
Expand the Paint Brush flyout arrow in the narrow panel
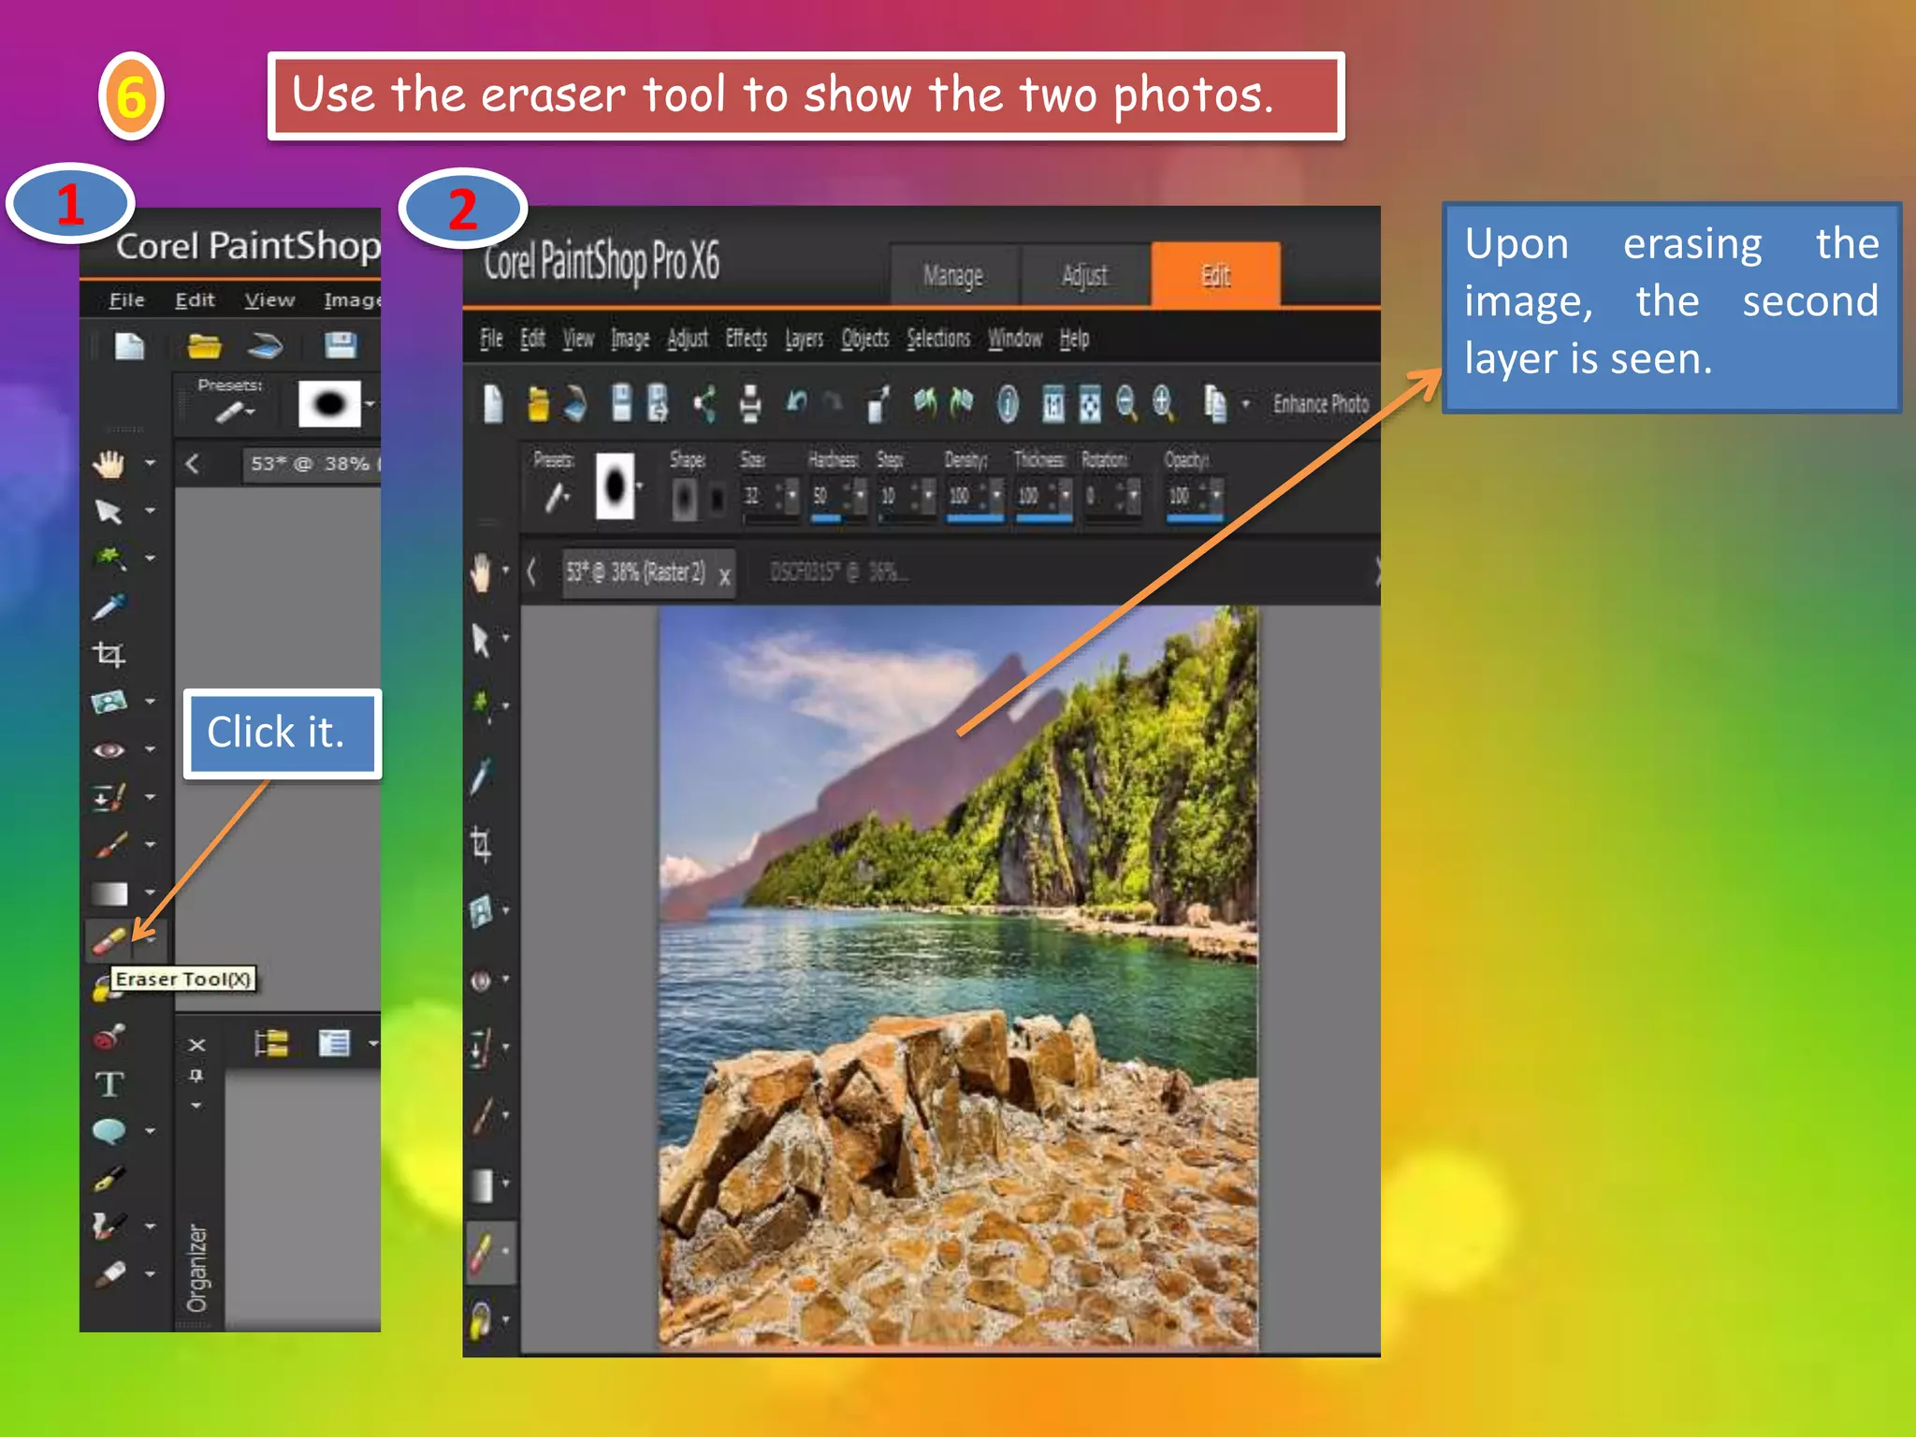point(150,845)
